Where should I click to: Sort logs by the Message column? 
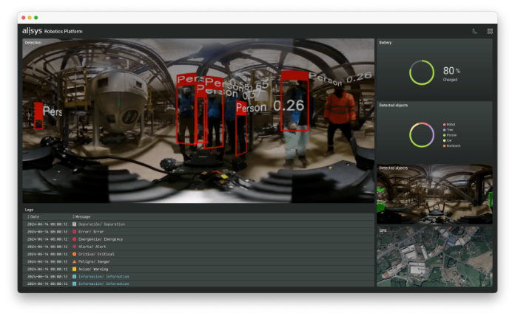(81, 216)
